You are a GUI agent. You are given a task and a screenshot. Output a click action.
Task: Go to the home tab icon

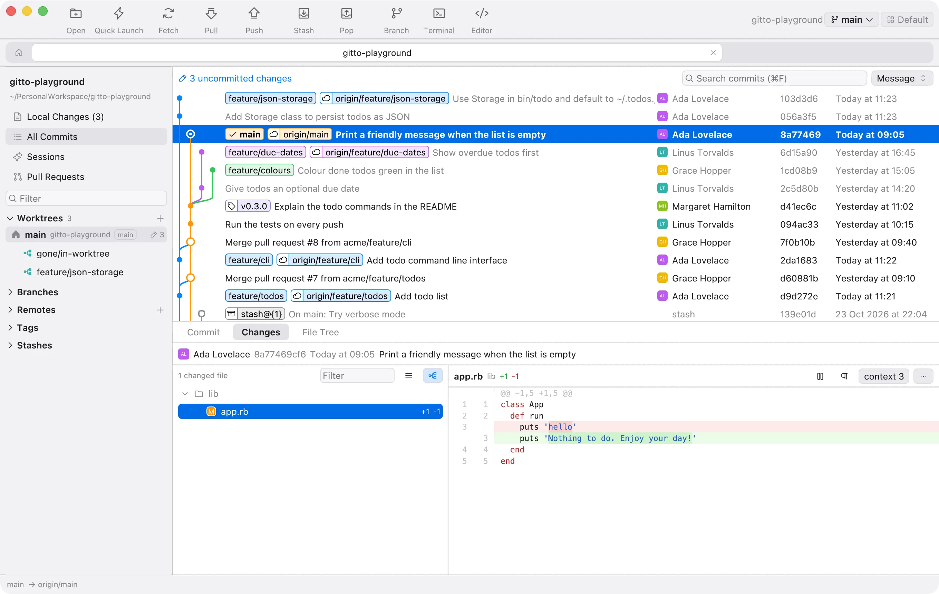click(19, 52)
